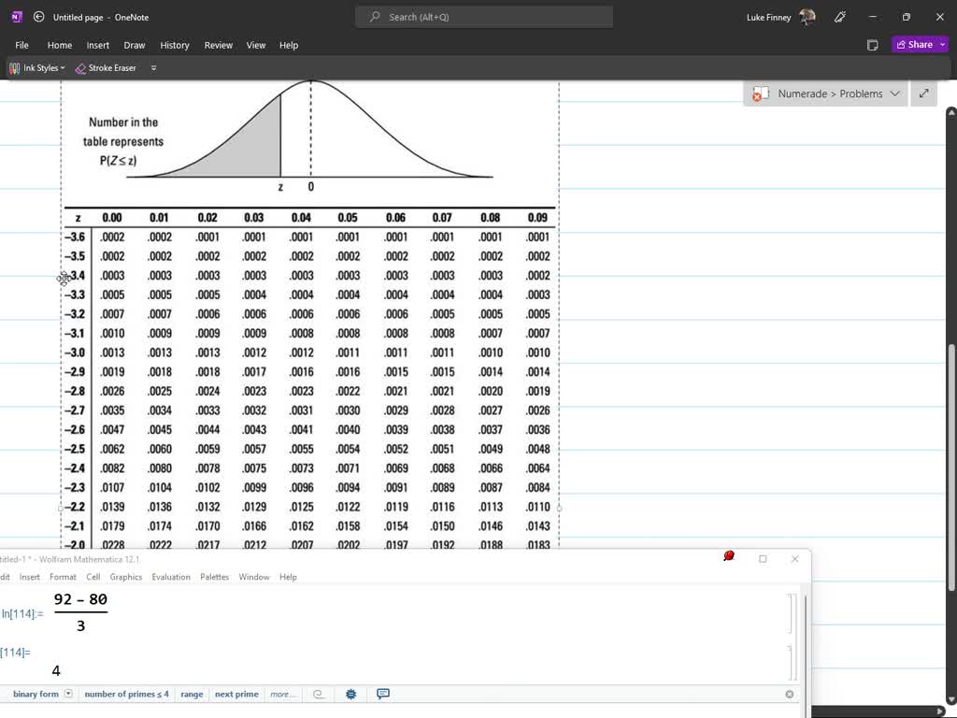Open the extra ribbon tools chevron
957x718 pixels.
pyautogui.click(x=153, y=67)
